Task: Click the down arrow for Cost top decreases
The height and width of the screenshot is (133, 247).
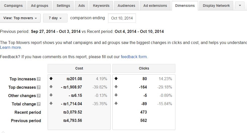Action: (x=51, y=87)
